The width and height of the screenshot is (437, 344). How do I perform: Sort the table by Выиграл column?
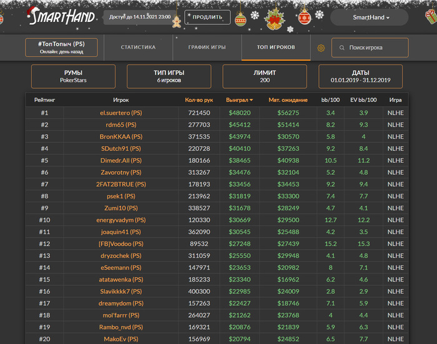point(240,100)
